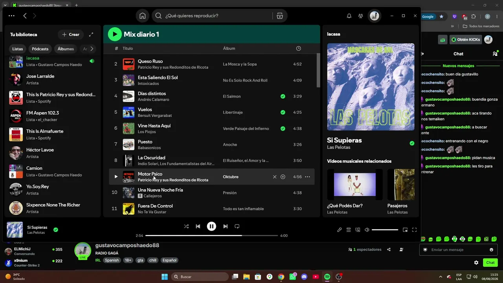Play Motor Psico track
Image resolution: width=503 pixels, height=283 pixels.
[116, 177]
